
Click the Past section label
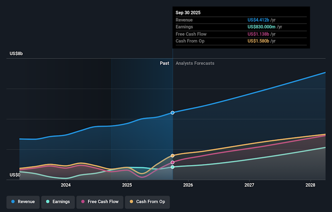pos(164,63)
